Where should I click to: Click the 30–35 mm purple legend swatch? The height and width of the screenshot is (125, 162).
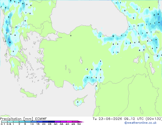57,122
